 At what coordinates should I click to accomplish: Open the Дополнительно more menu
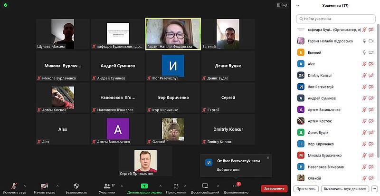pos(235,186)
